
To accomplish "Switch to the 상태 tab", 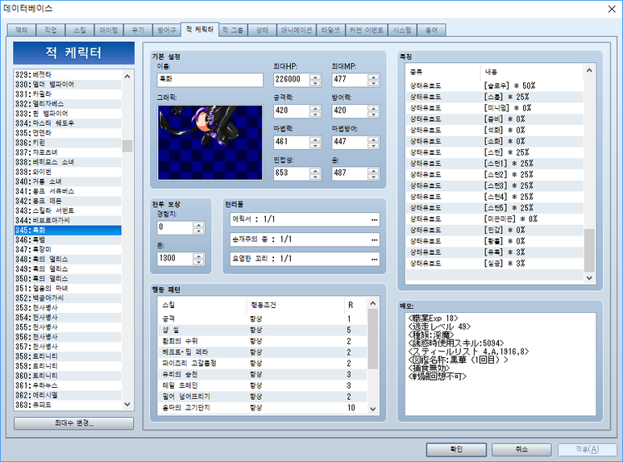I will (262, 30).
